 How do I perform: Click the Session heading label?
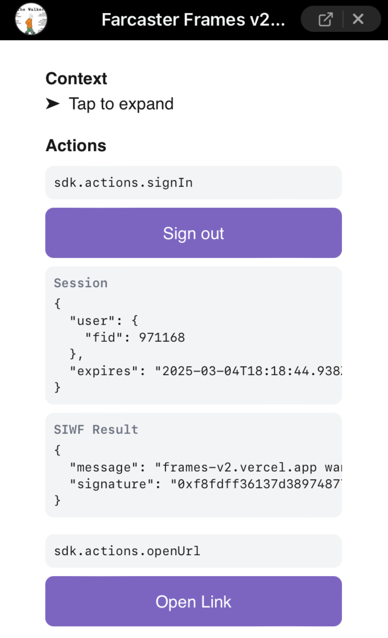(x=80, y=283)
